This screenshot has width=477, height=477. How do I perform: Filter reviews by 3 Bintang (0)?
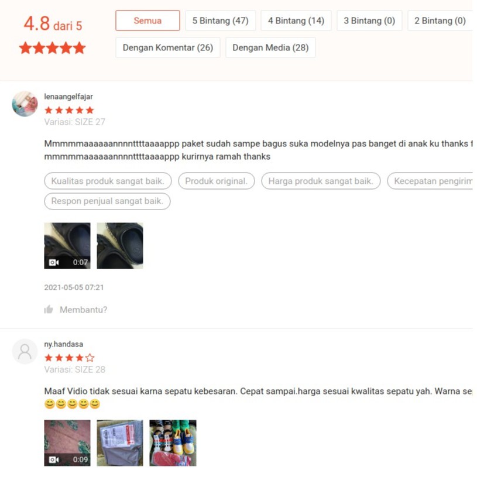coord(369,20)
